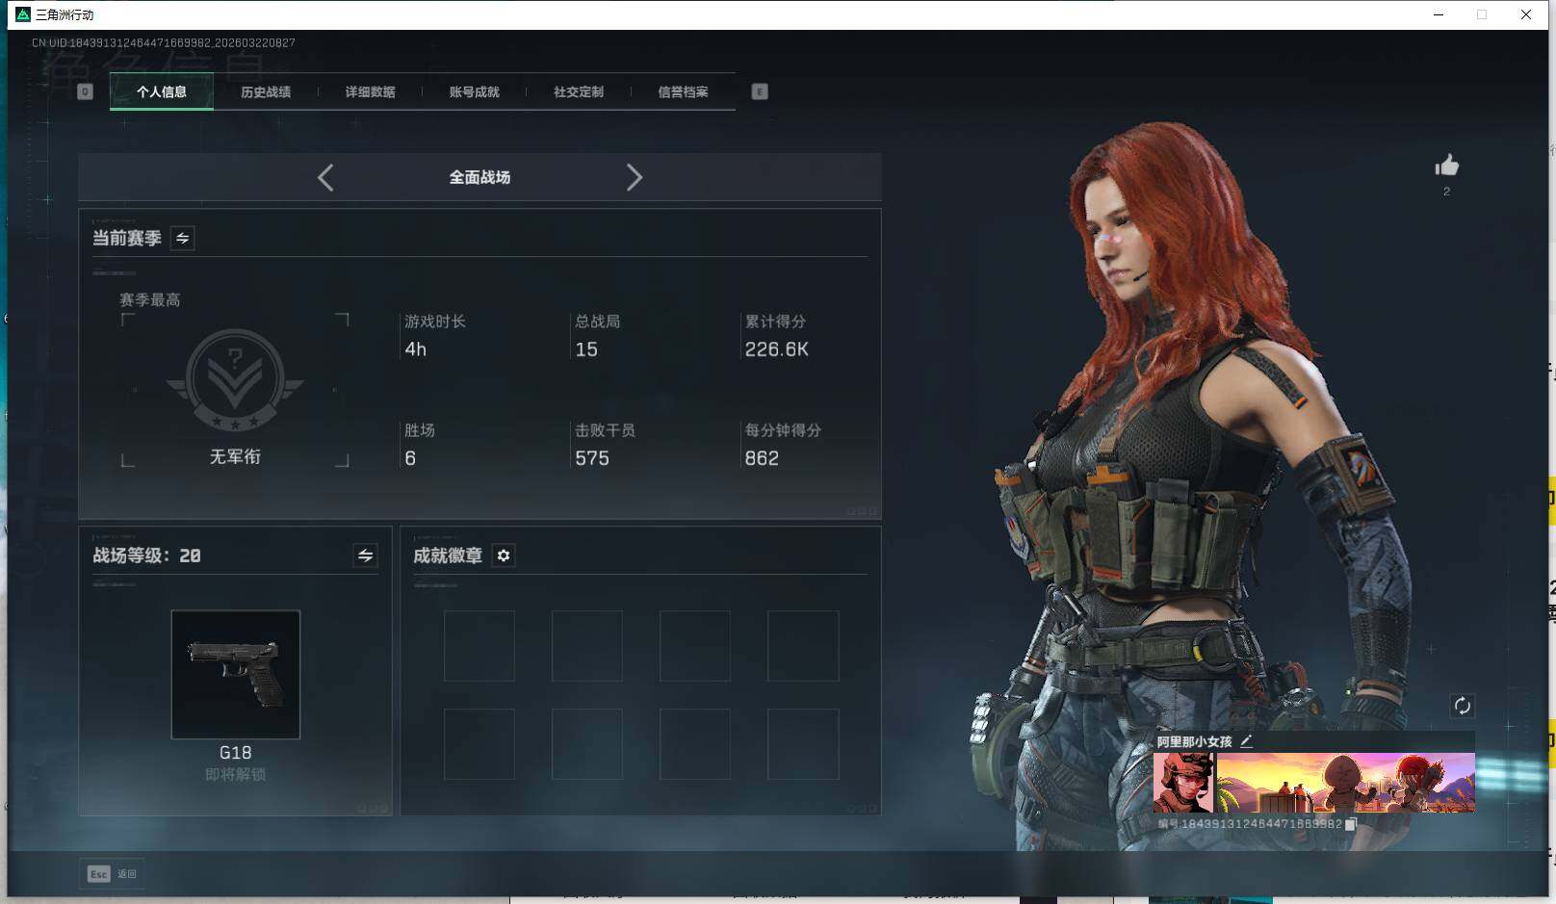Click the G18 pistol thumbnail
This screenshot has width=1556, height=904.
pyautogui.click(x=235, y=675)
